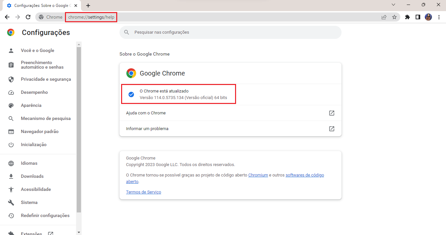The width and height of the screenshot is (446, 235).
Task: Open Ajuda com o Chrome
Action: pos(231,113)
